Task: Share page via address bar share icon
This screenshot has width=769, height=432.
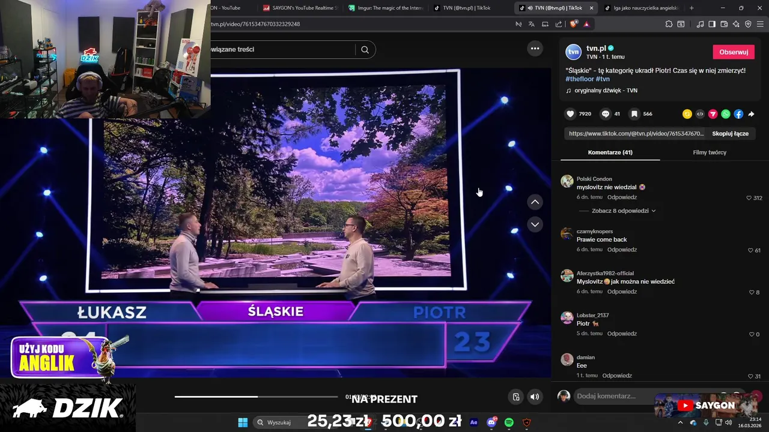Action: coord(559,24)
